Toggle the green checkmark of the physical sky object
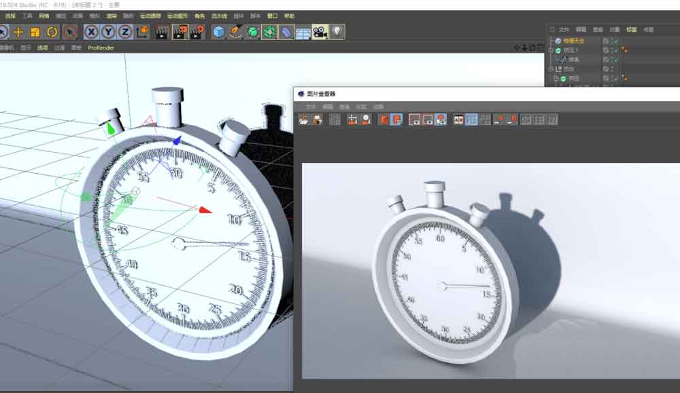Image resolution: width=680 pixels, height=393 pixels. click(616, 41)
